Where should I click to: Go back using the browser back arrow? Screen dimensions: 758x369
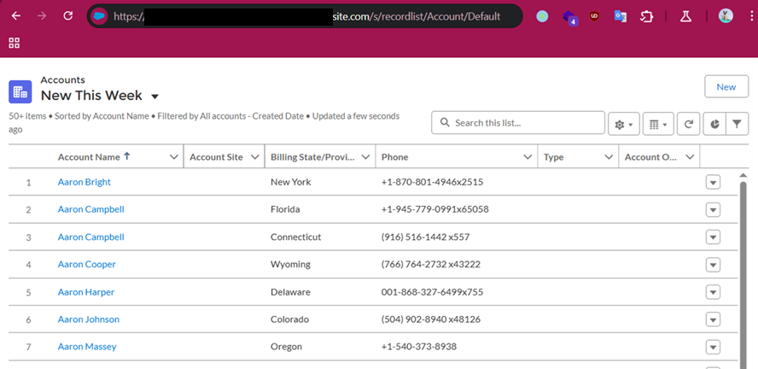(x=16, y=16)
